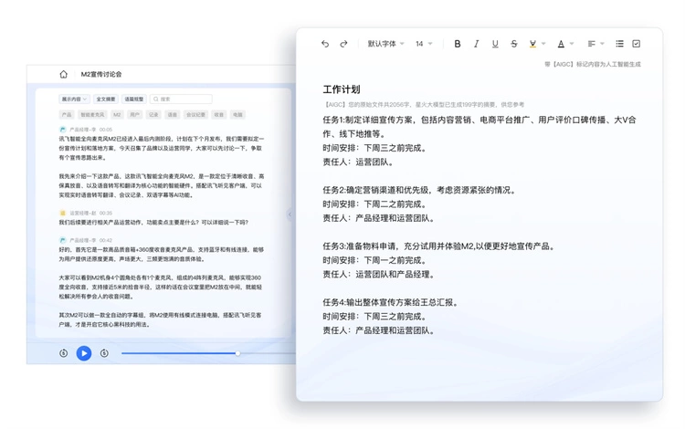Screen dimensions: 685x429
Task: Apply strikethrough formatting
Action: coord(514,44)
